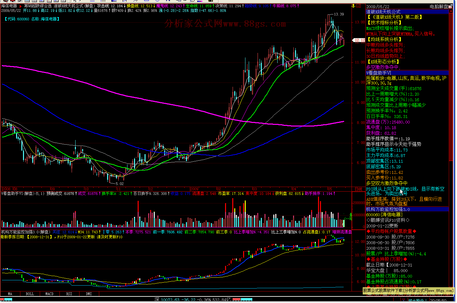The image size is (457, 303).
Task: Click the 机构万能监控加强3.0(解盘) panel title
Action: (x=26, y=232)
